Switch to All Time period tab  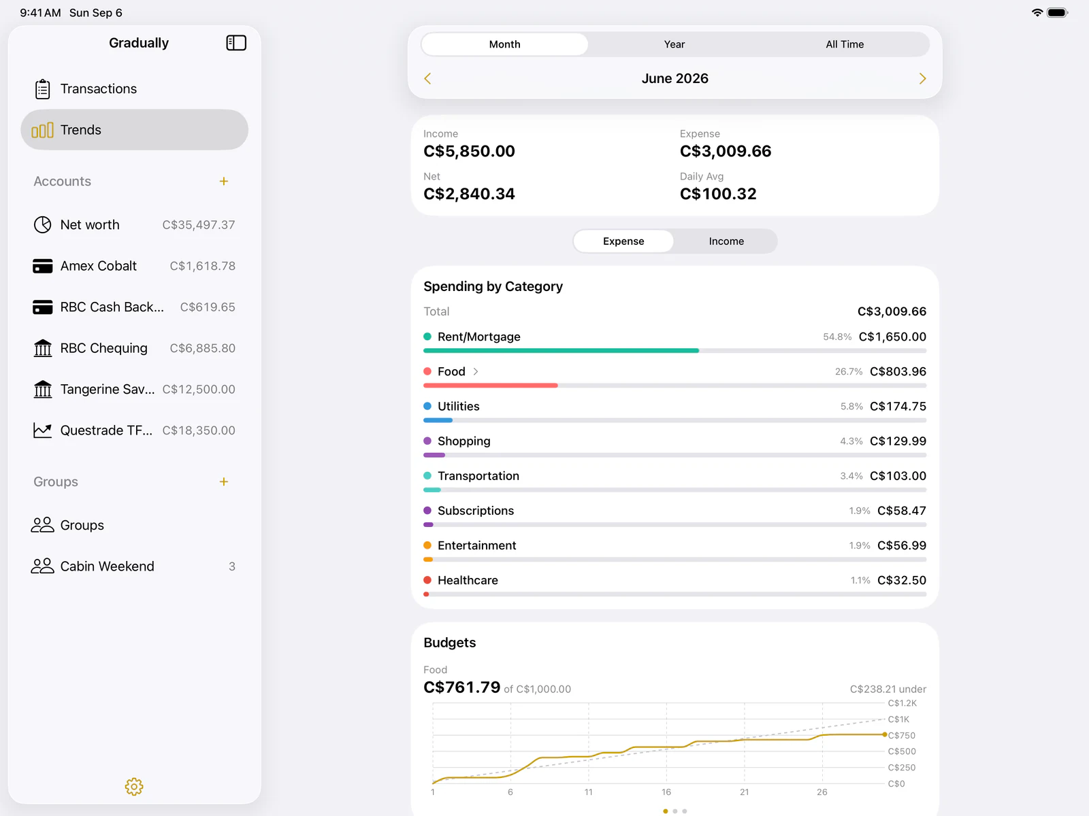click(x=845, y=44)
